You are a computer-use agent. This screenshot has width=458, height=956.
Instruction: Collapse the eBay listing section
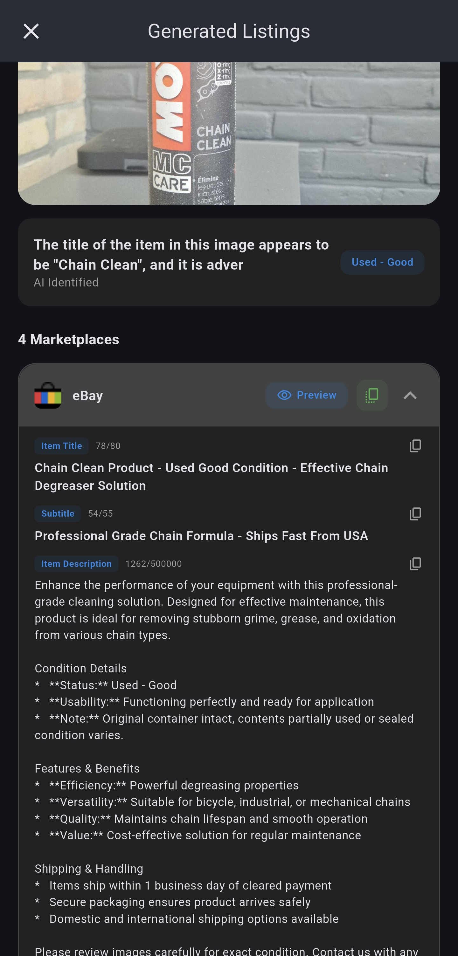(410, 395)
